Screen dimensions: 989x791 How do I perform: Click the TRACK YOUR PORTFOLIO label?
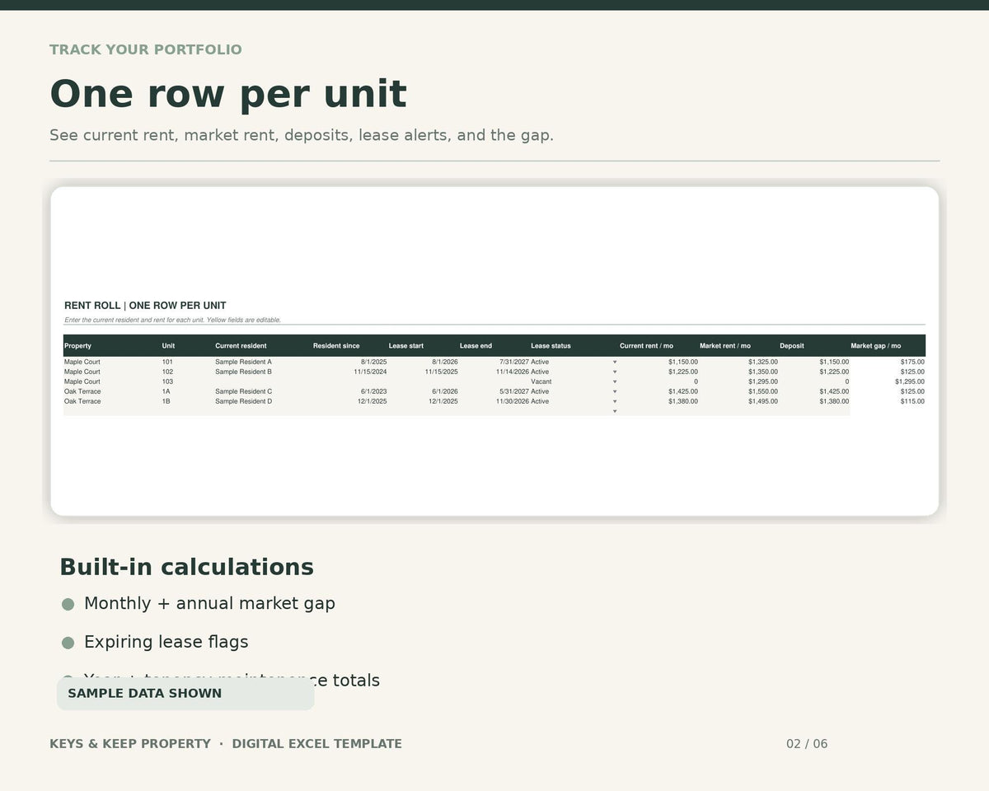146,49
